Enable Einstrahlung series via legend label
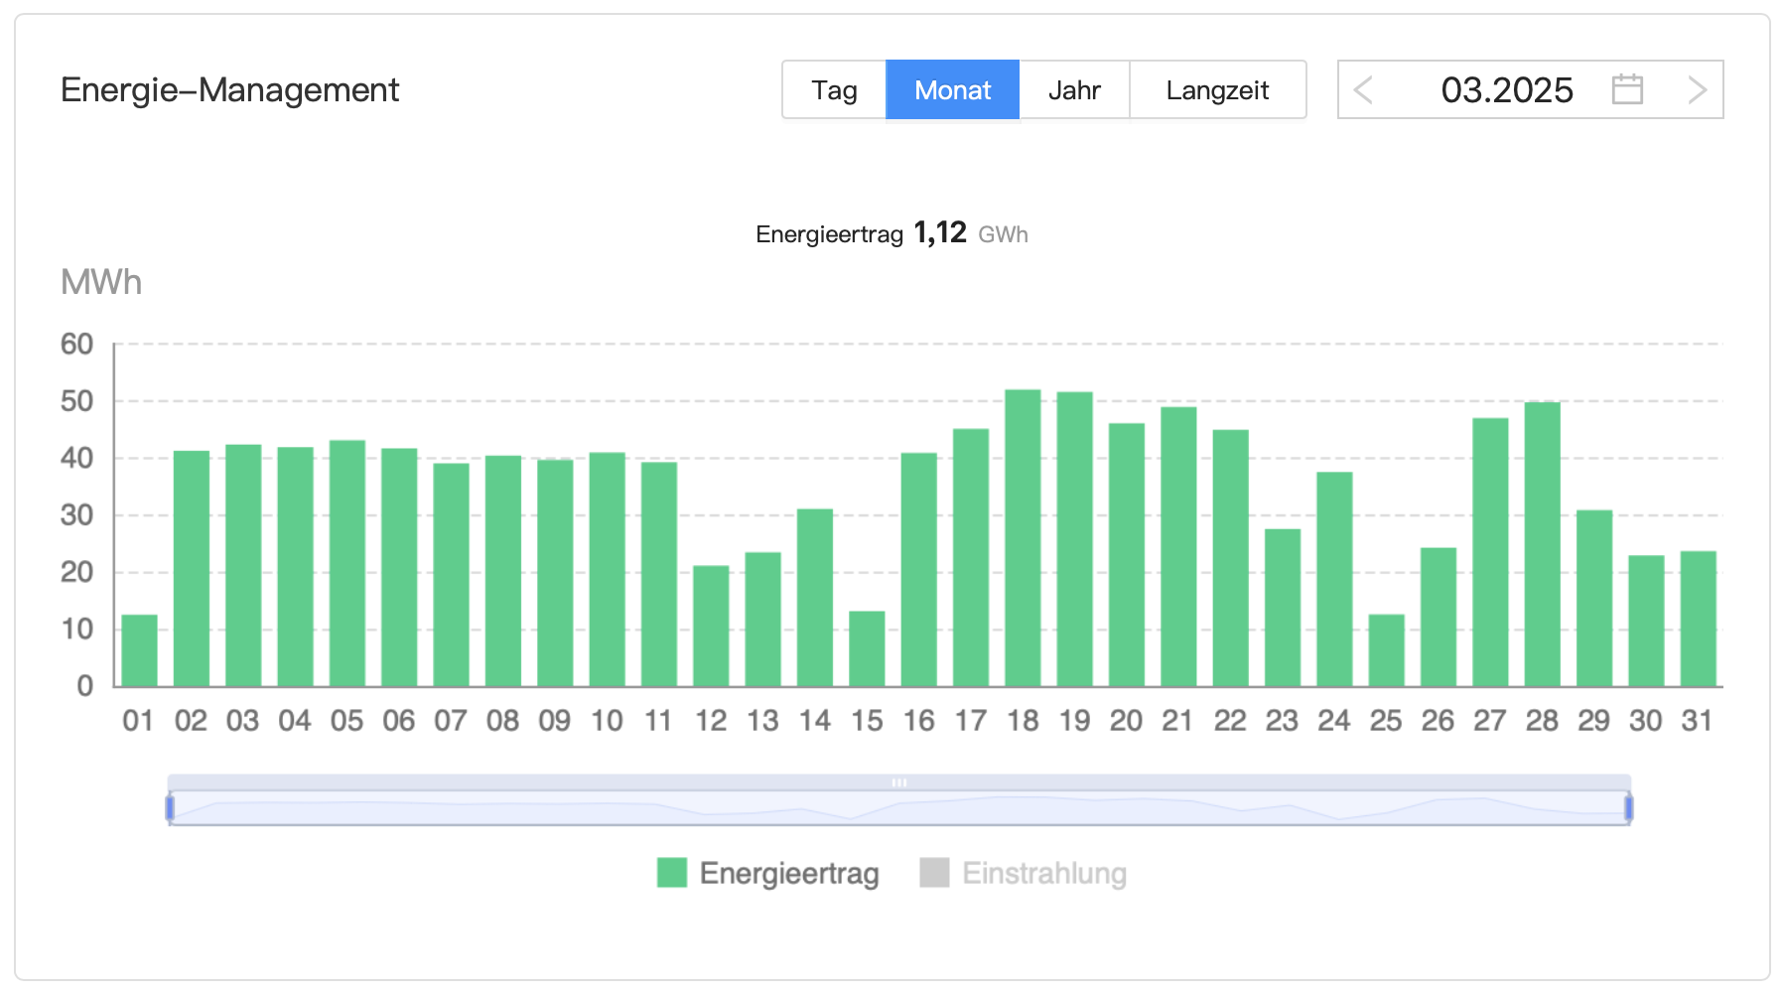This screenshot has width=1783, height=995. [x=1044, y=873]
